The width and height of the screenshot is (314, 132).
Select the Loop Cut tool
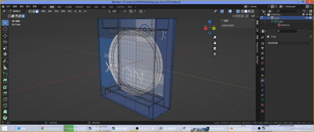(5, 99)
